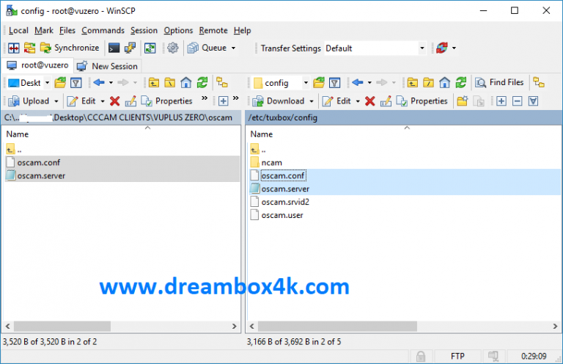Click the synchronize browsing icon
563x364 pixels.
[29, 48]
